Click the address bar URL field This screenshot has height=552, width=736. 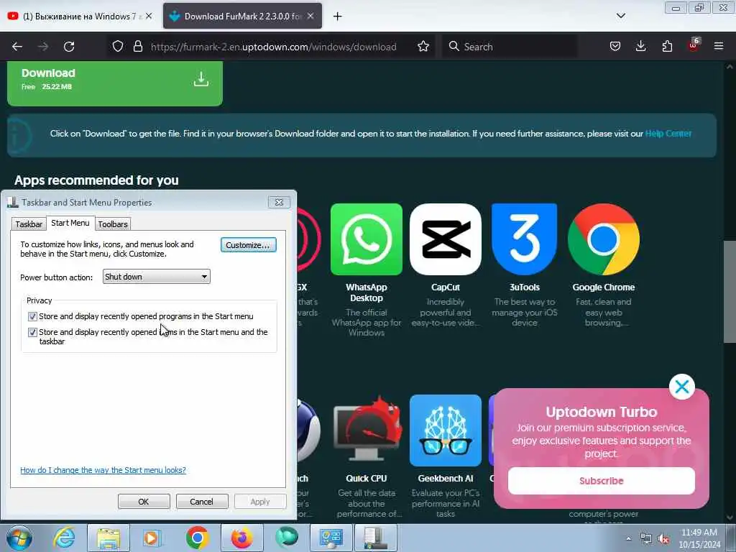273,47
